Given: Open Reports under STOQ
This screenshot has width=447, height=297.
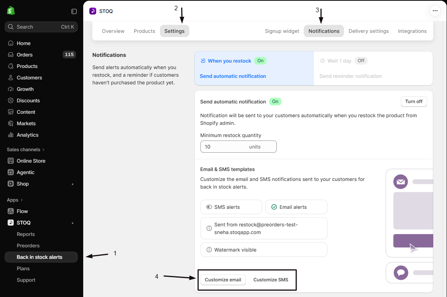Looking at the screenshot, I should [26, 234].
